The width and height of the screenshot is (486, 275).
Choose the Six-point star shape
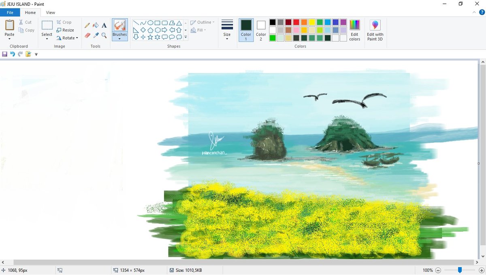[x=158, y=37]
